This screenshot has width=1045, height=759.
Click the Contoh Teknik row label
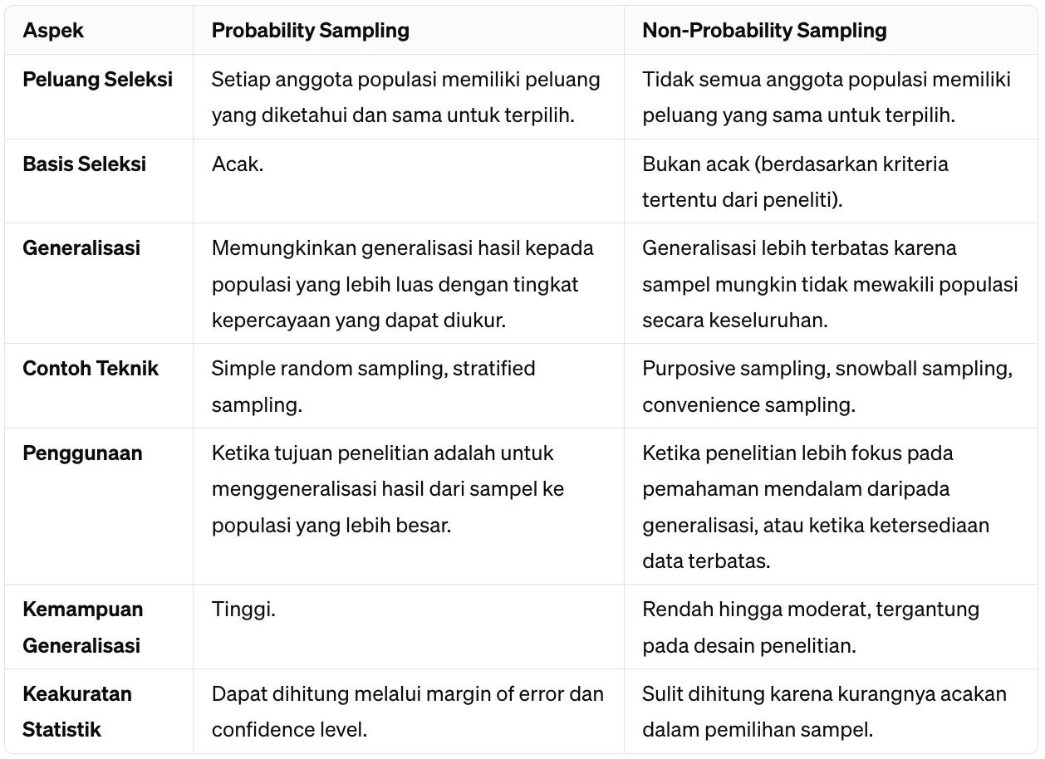[91, 369]
